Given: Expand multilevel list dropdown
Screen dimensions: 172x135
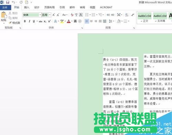Looking at the screenshot, I should [103, 15].
